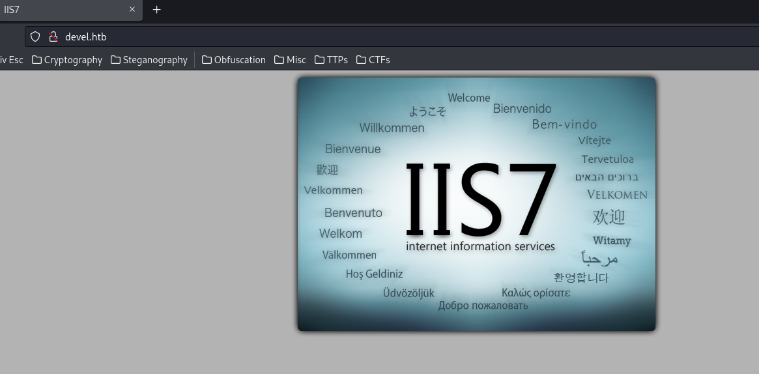759x374 pixels.
Task: Open a new tab with the plus button
Action: 156,9
